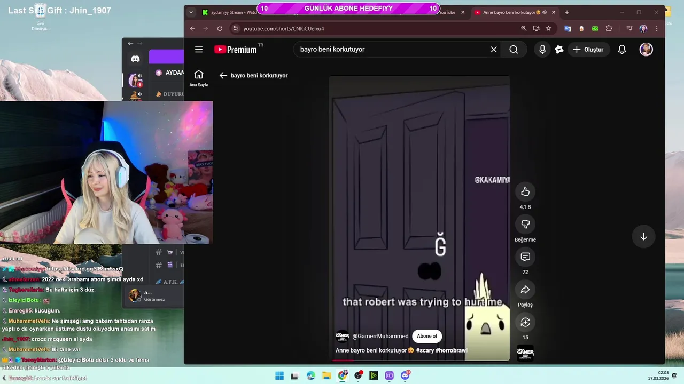Open Windows Start menu
The width and height of the screenshot is (684, 384).
coord(279,376)
